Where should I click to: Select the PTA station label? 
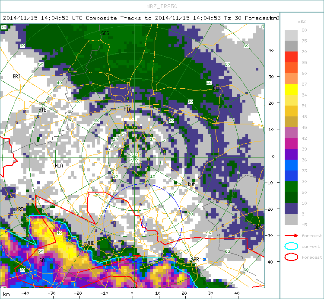point(127,109)
